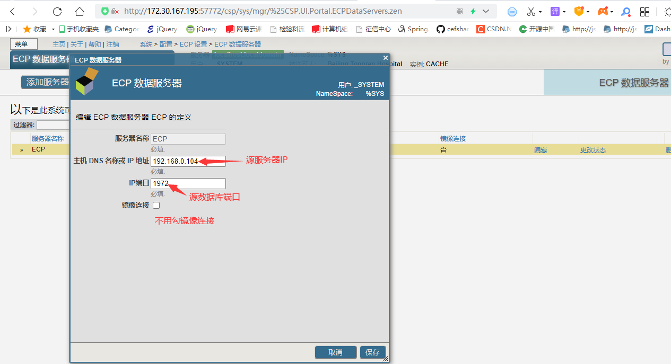Click the 主机 DNS 名称或 IP 地址 field
The height and width of the screenshot is (364, 671).
coord(188,161)
